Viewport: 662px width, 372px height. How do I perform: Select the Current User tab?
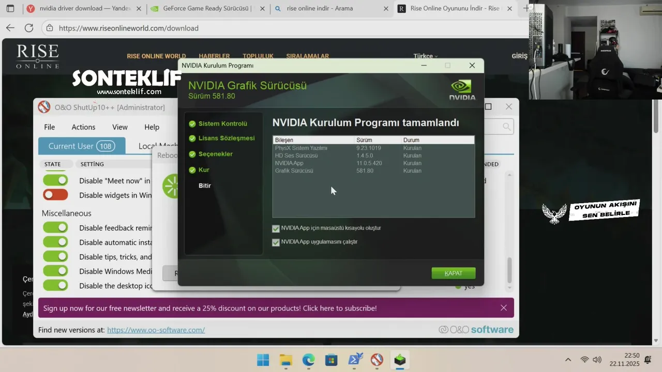pyautogui.click(x=82, y=146)
